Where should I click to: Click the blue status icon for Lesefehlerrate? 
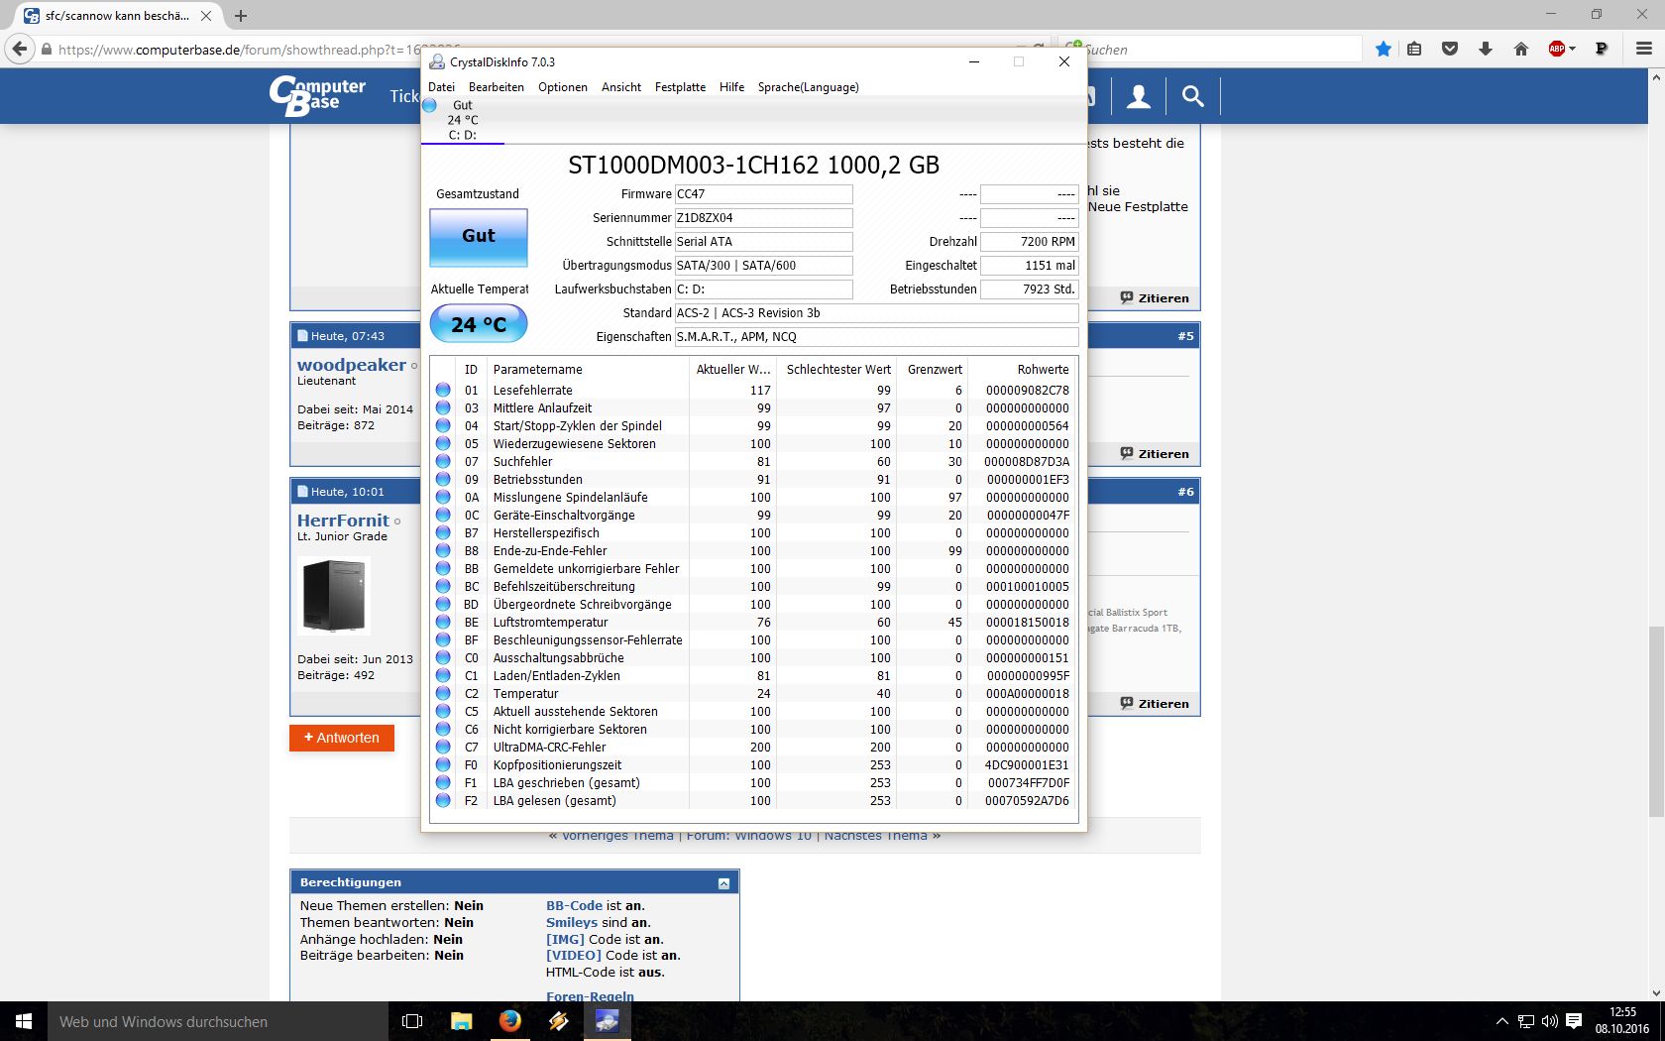[x=443, y=390]
